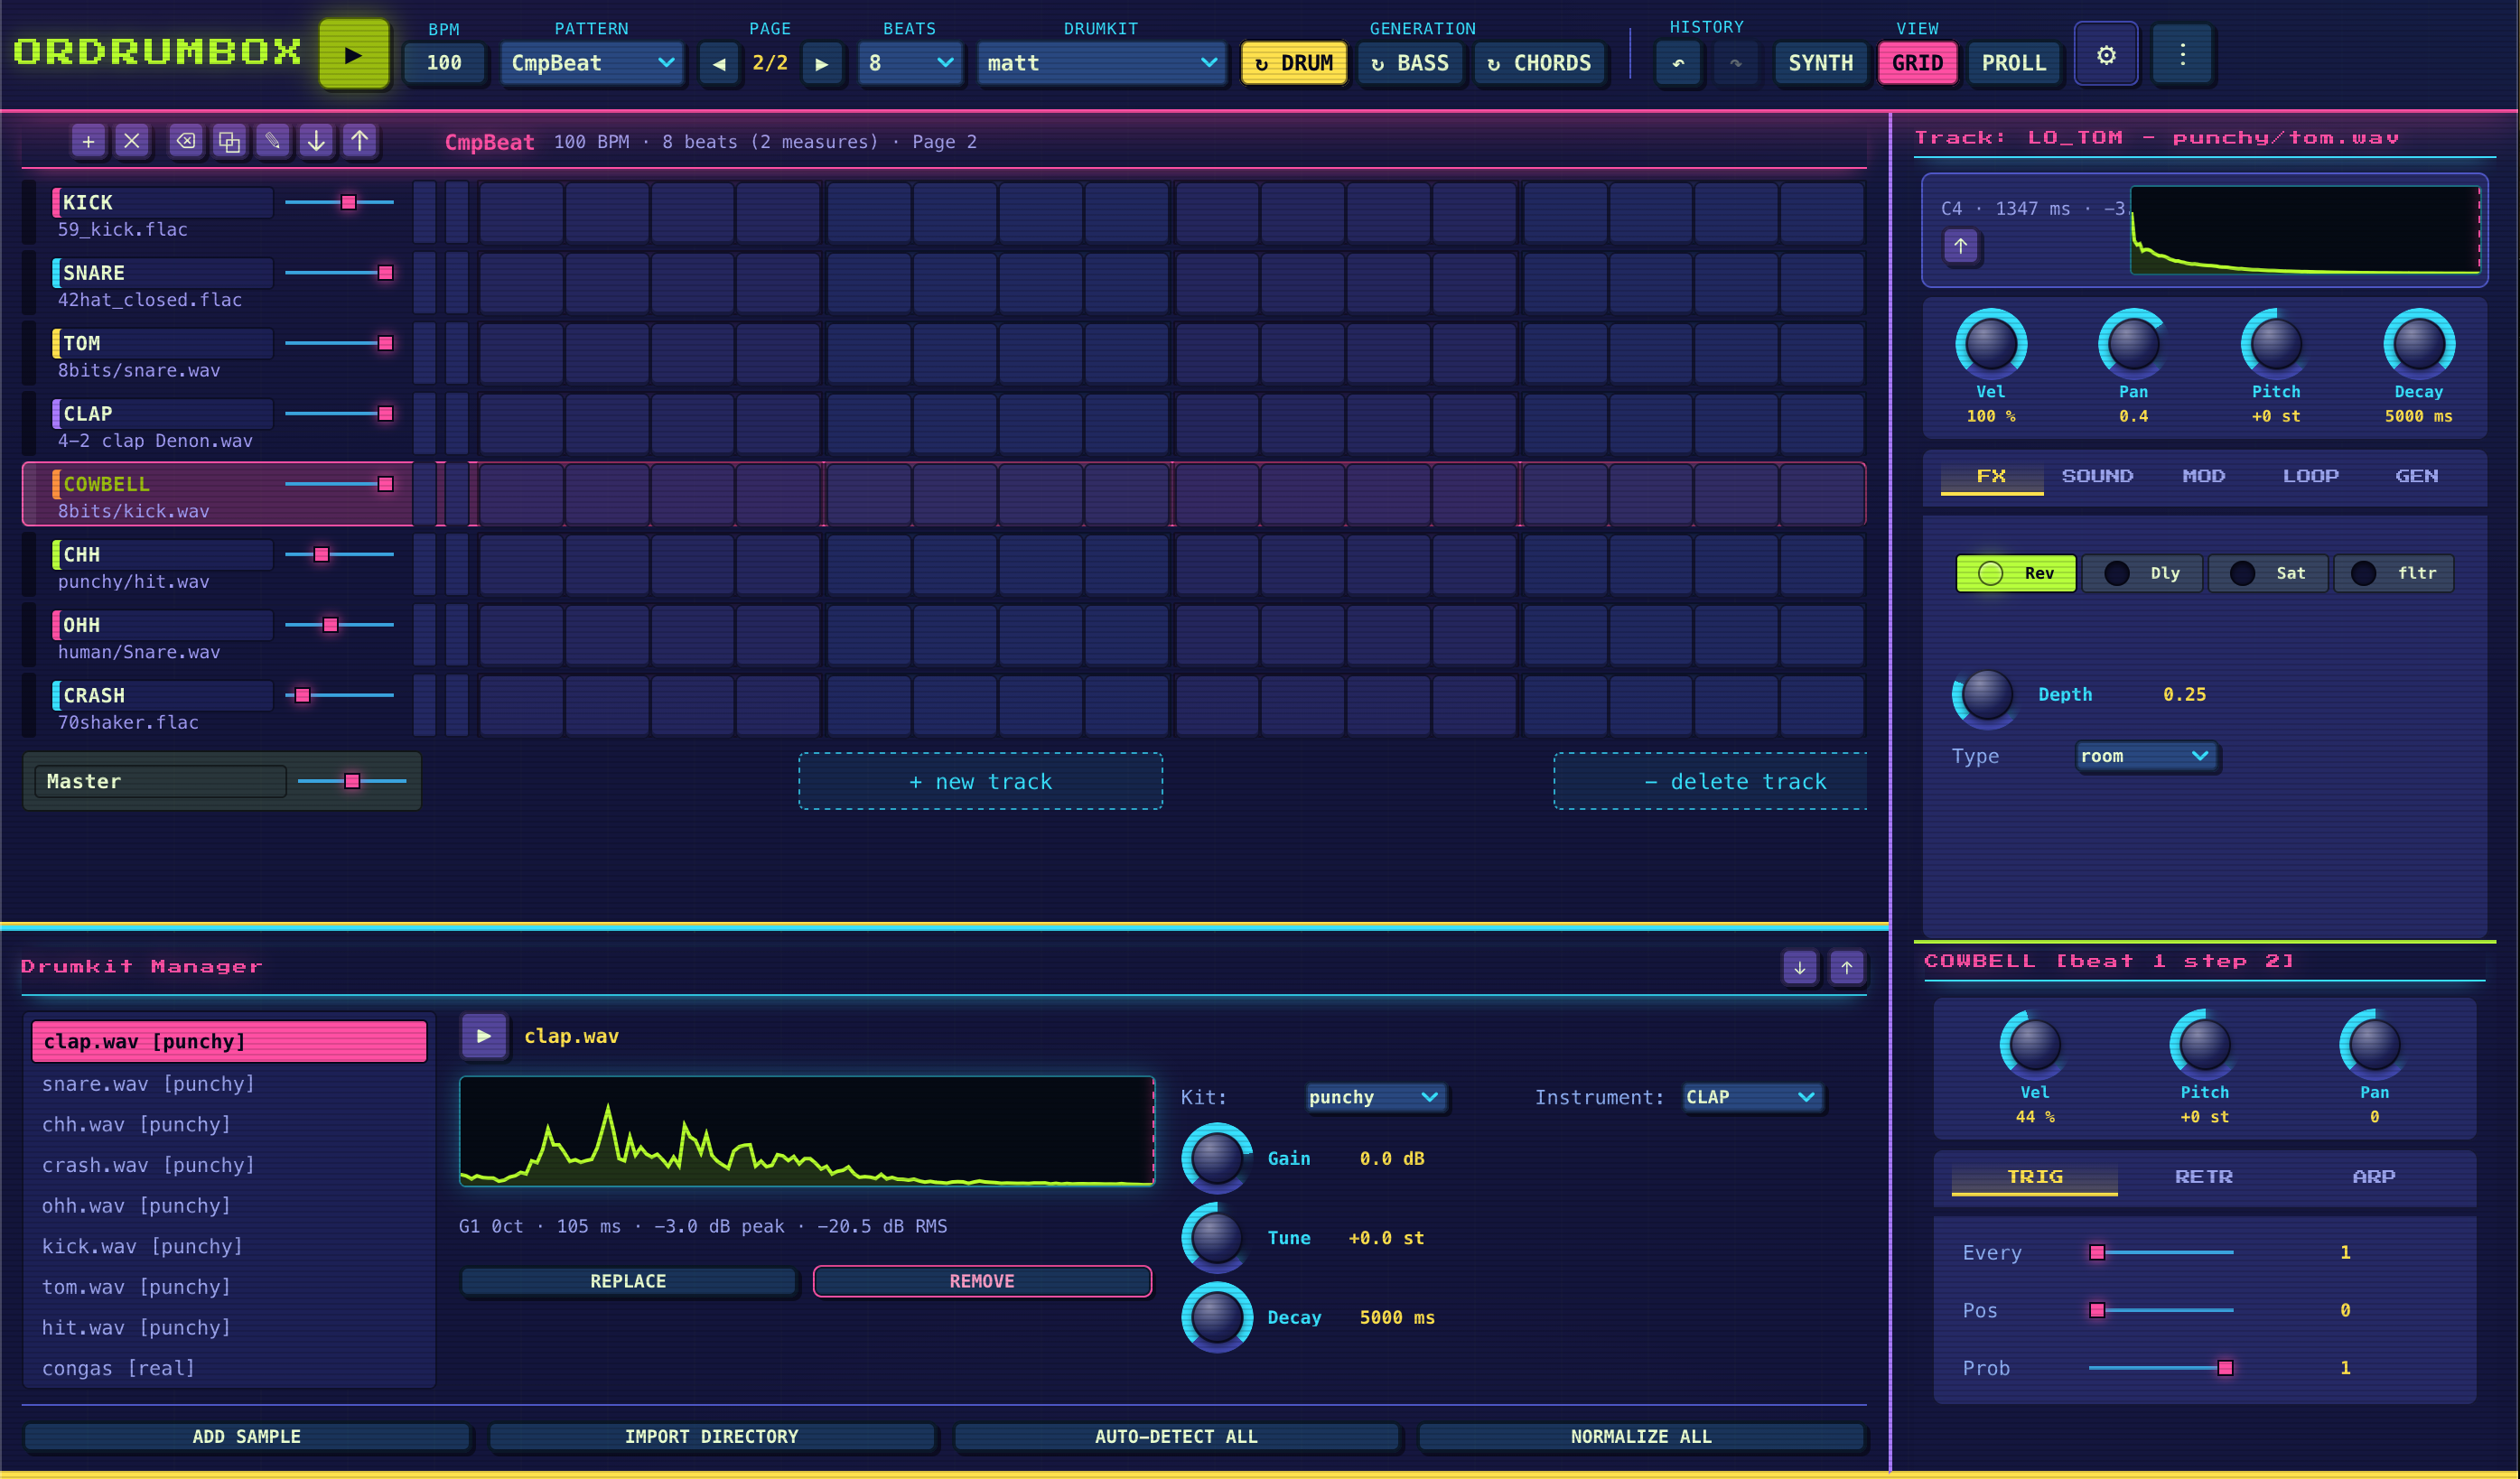
Task: Click the duplicate icon in pattern toolbar
Action: pos(229,141)
